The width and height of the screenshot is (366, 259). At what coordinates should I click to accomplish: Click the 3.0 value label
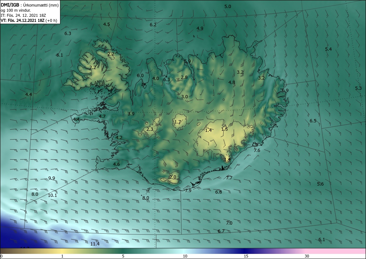pos(184,97)
